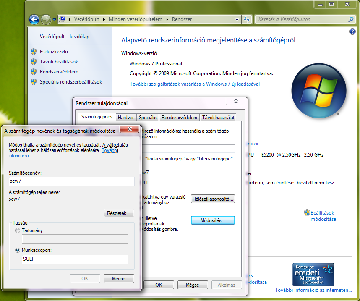Click the Távoli beállítások shield icon
This screenshot has width=360, height=301.
(x=34, y=62)
